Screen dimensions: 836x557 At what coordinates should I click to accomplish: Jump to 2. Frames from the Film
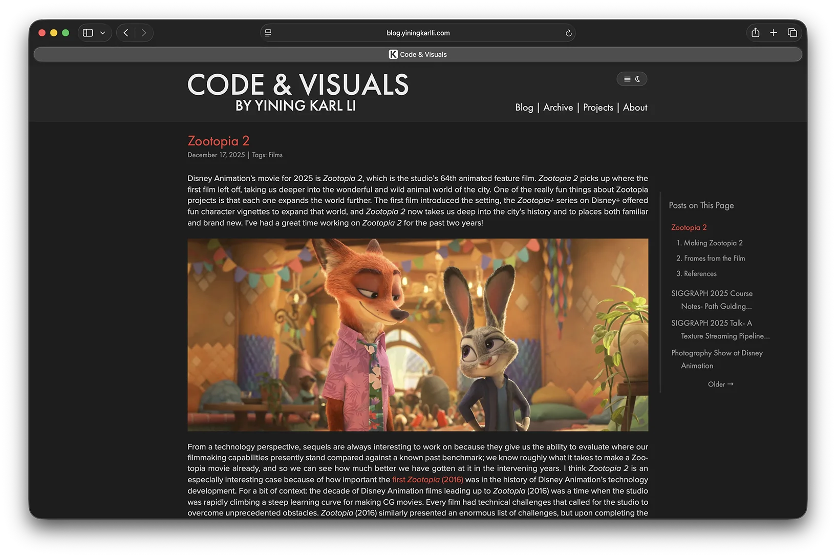[711, 258]
